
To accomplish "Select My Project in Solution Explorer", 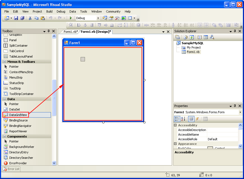I will tap(194, 47).
